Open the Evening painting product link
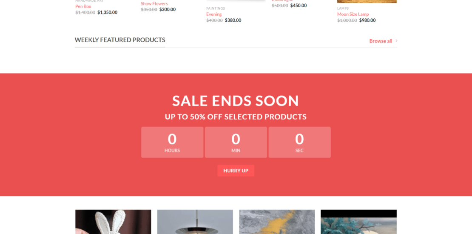The width and height of the screenshot is (472, 234). (x=214, y=14)
